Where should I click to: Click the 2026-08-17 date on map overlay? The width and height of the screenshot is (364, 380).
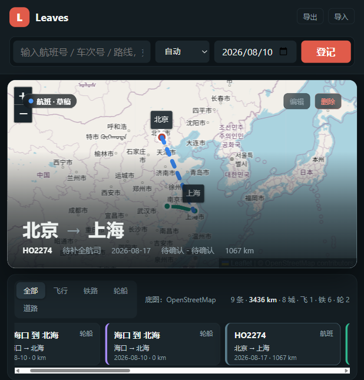point(131,250)
